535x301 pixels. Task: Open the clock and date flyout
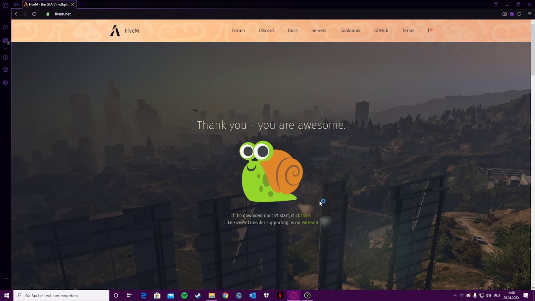[511, 296]
